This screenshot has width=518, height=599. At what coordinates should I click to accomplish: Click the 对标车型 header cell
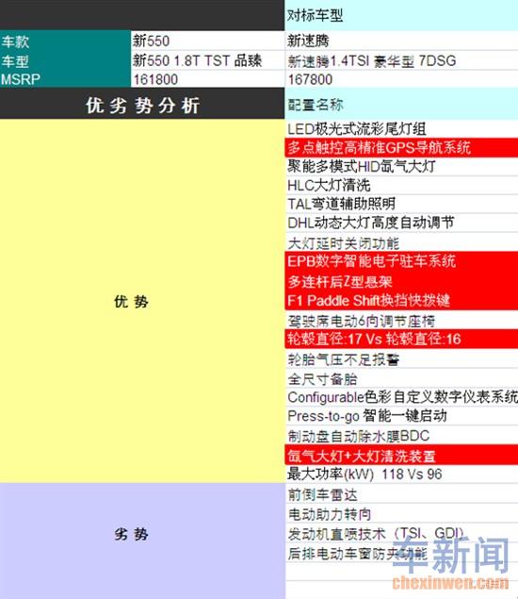point(401,15)
